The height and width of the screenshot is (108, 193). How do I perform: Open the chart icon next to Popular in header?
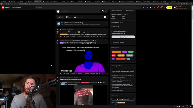[147, 7]
